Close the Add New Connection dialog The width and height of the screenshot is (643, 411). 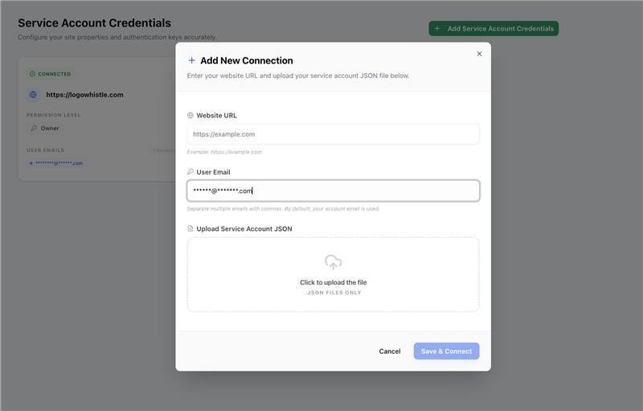479,54
